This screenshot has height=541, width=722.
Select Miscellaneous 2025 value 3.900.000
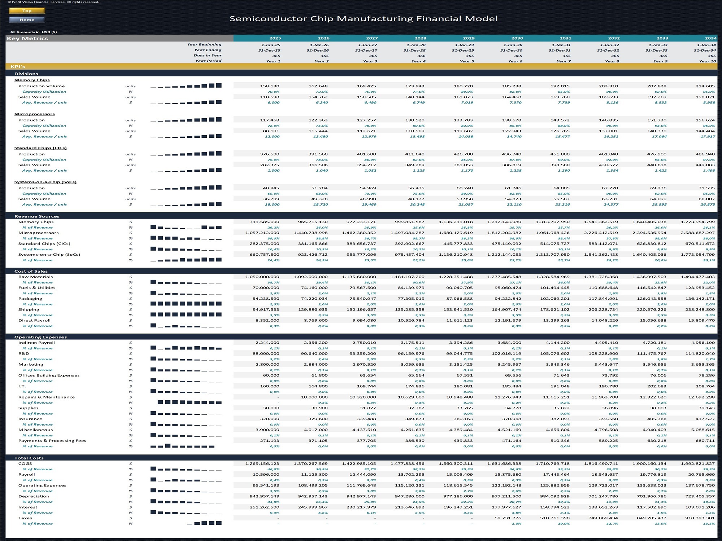pyautogui.click(x=267, y=430)
